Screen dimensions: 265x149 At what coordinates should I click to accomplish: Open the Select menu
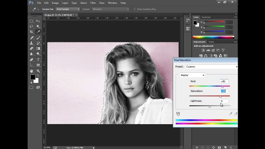(x=83, y=3)
